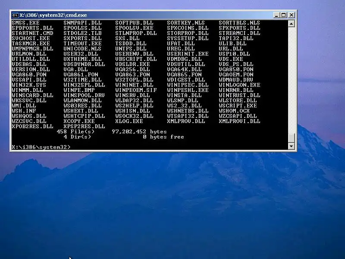Click WIN32K.SYS entry
345x259 pixels.
[x=29, y=85]
